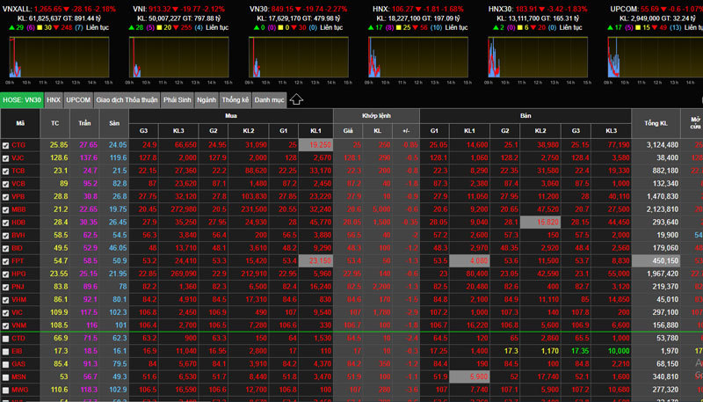The width and height of the screenshot is (703, 402).
Task: Uncheck the VNM stock checkbox
Action: pyautogui.click(x=6, y=325)
